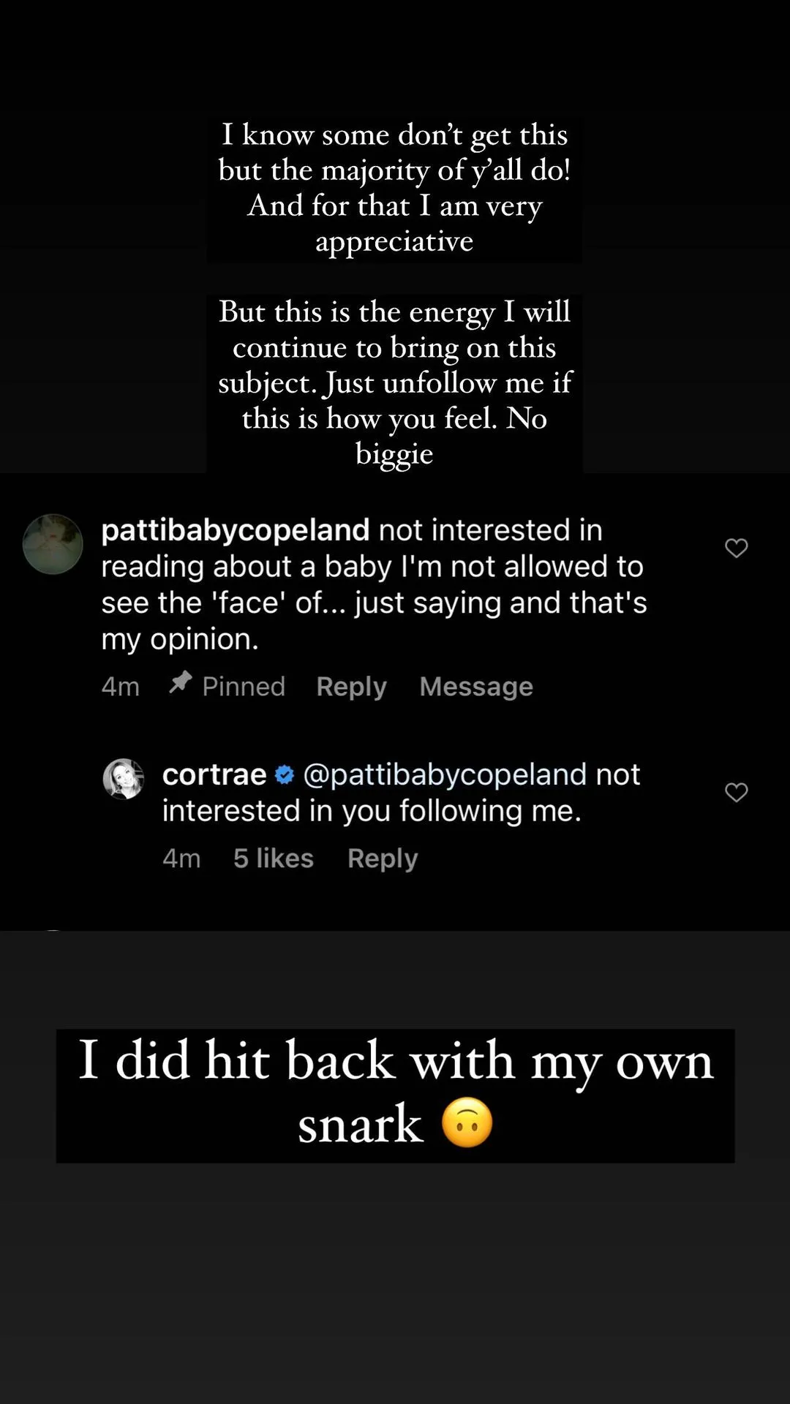Open the pattibabycopeland username link

[235, 530]
